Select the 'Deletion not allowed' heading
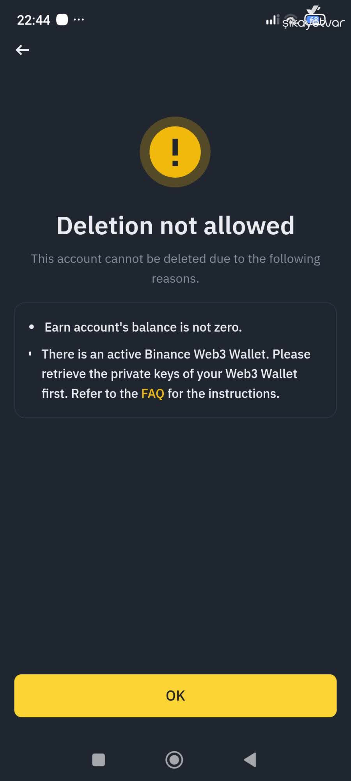This screenshot has height=781, width=351. pos(175,226)
